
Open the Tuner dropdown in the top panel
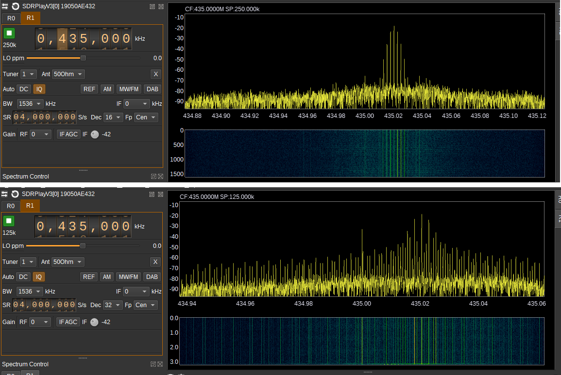click(x=29, y=74)
